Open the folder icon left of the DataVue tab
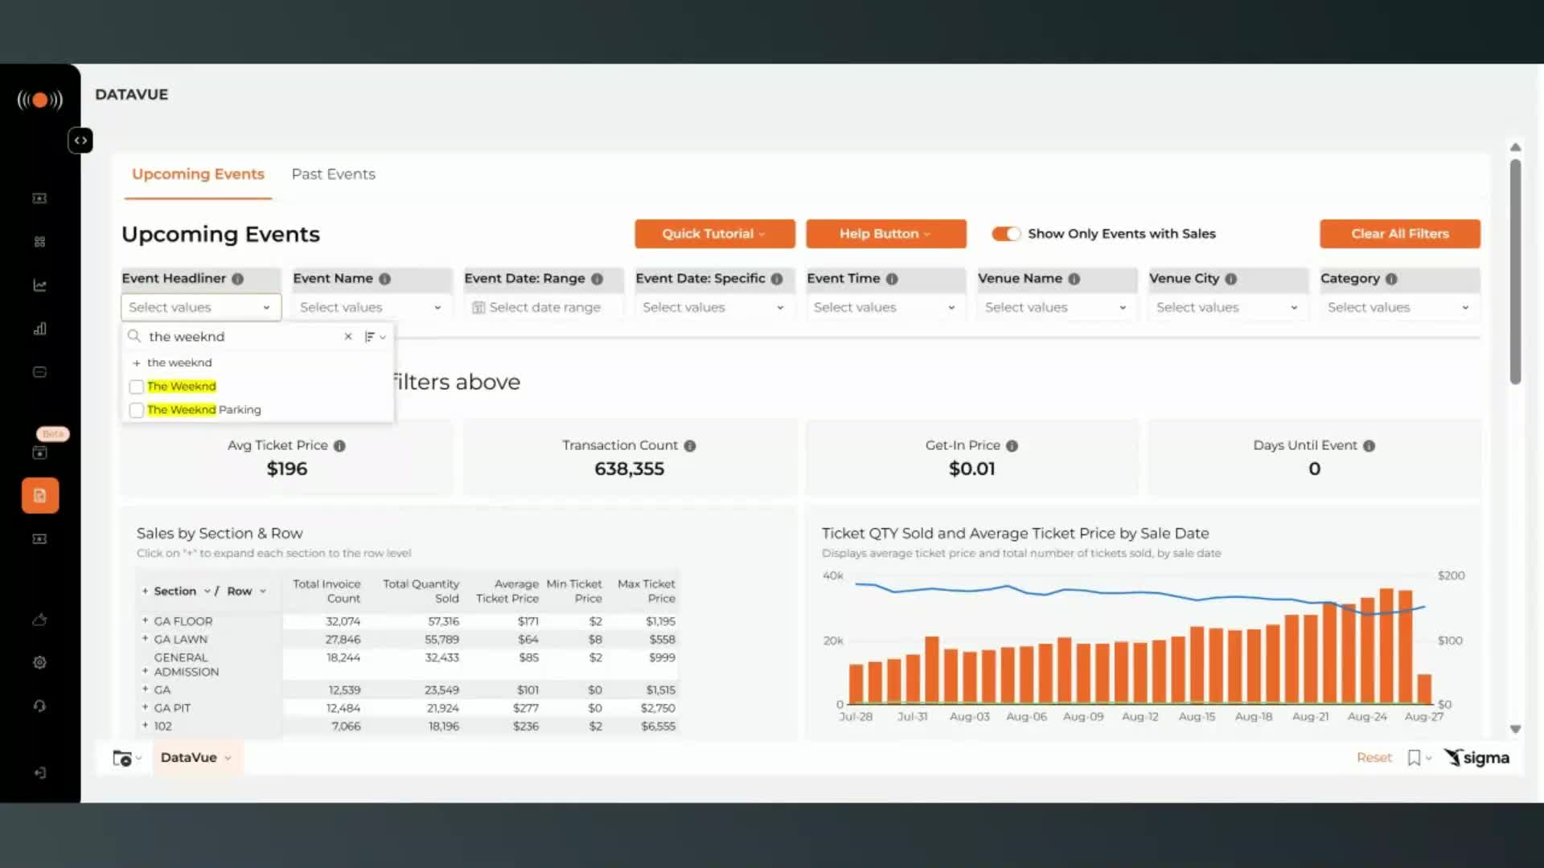Viewport: 1544px width, 868px height. click(x=122, y=758)
